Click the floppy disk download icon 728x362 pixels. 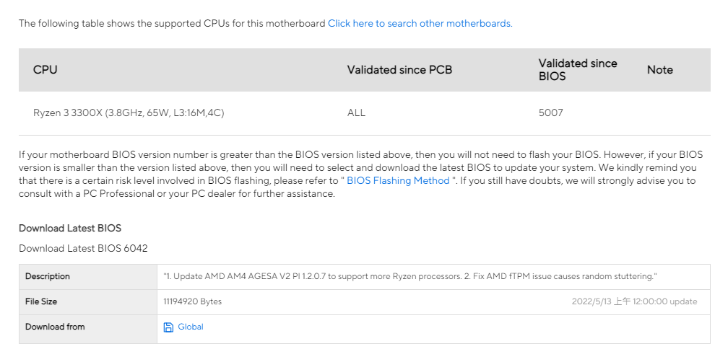pos(168,327)
